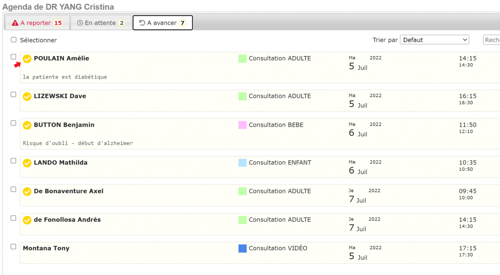Click yellow checkmark beside De Bonaventure Axel
This screenshot has height=275, width=500.
27,192
